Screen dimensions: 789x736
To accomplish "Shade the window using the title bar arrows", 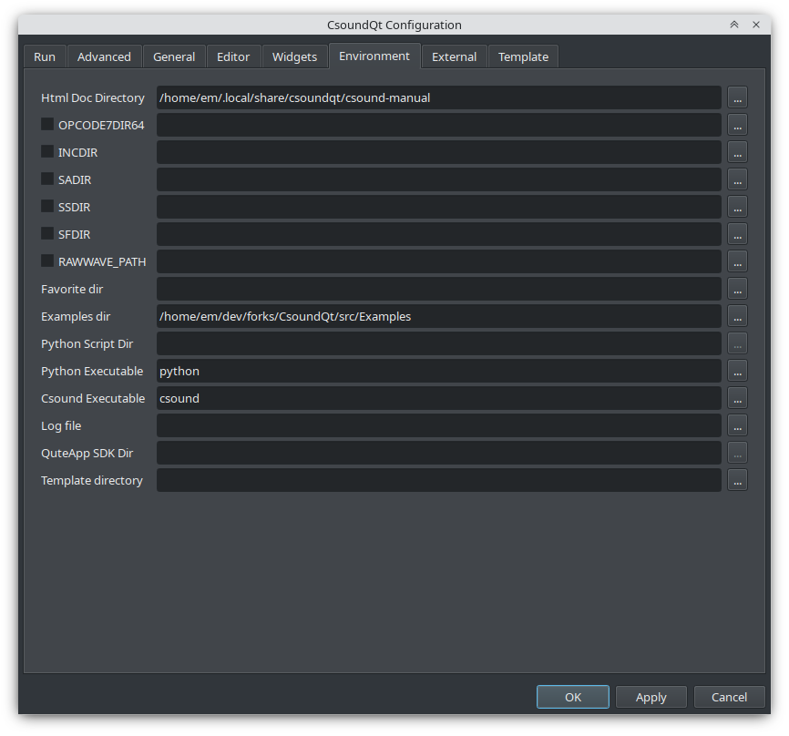I will point(734,25).
